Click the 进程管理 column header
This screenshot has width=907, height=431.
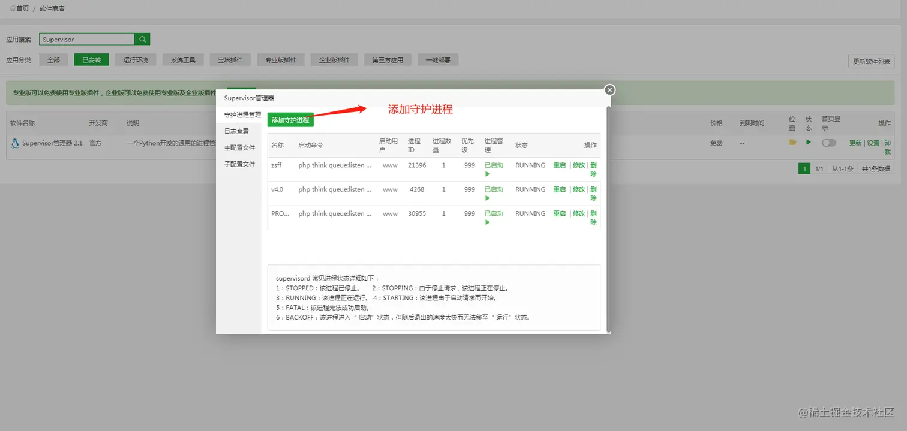coord(494,145)
